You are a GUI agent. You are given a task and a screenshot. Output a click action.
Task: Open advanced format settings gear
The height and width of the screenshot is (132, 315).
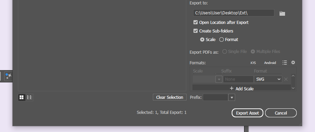[x=293, y=63]
